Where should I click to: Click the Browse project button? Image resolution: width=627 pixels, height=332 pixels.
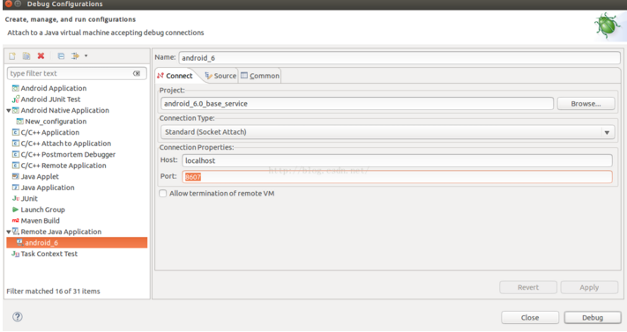click(x=586, y=104)
